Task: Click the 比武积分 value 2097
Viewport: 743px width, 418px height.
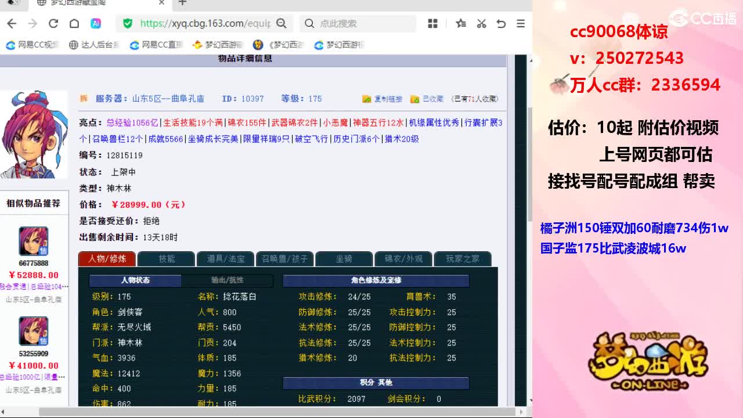Action: pos(356,399)
